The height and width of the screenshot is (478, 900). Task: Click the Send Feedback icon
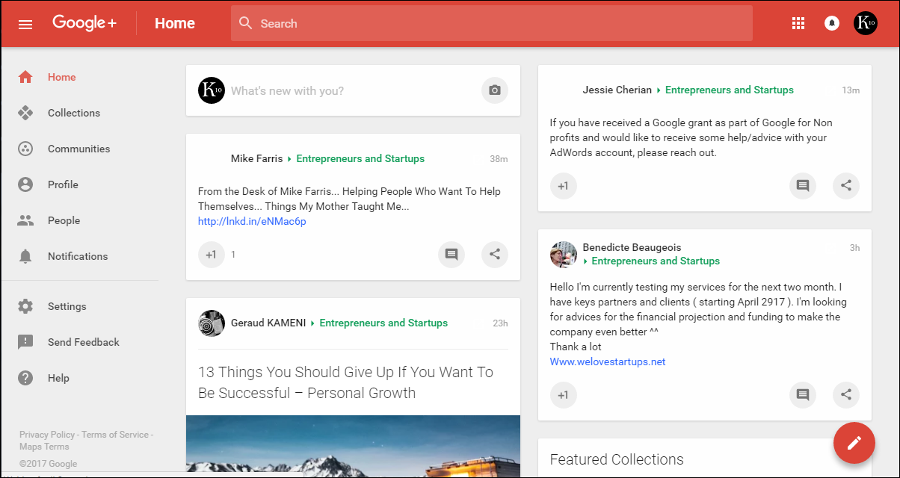tap(25, 342)
